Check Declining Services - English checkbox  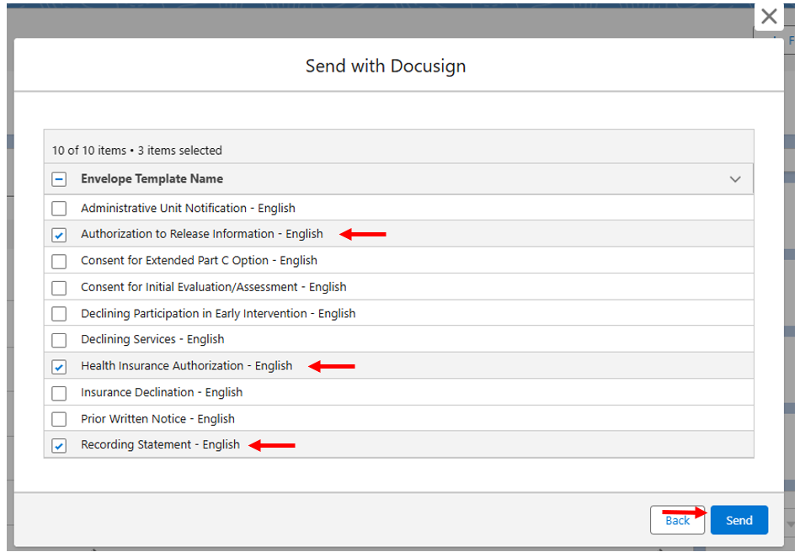[59, 340]
